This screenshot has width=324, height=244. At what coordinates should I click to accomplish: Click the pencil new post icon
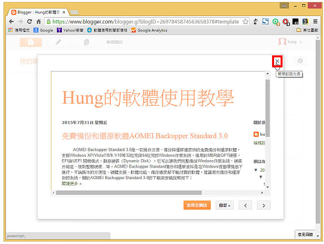58,42
